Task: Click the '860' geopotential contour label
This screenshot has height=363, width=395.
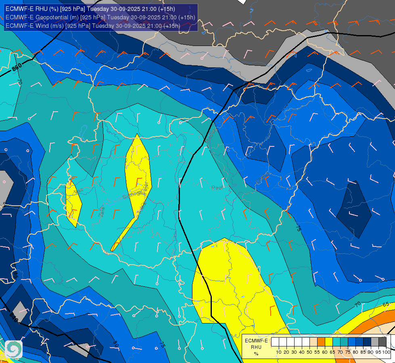Action: [x=17, y=67]
